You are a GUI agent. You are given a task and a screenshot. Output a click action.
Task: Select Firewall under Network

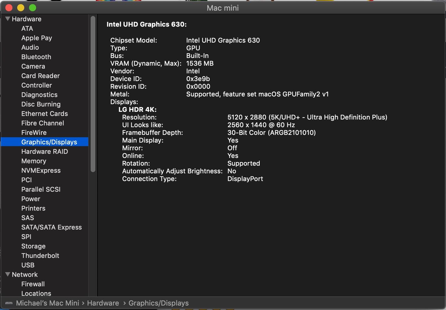click(33, 284)
